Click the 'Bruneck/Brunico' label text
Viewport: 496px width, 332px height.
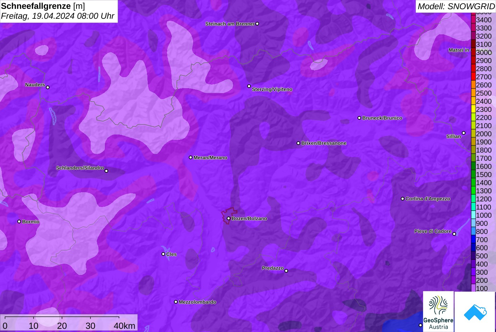tap(382, 118)
